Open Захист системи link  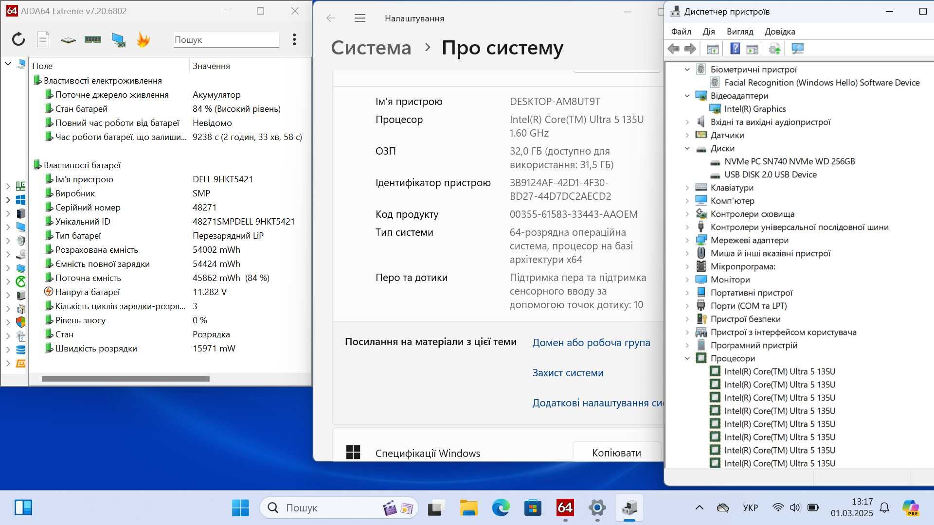click(x=568, y=373)
